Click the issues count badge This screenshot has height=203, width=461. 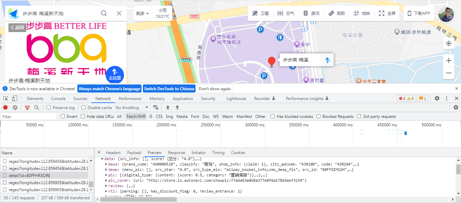[423, 99]
